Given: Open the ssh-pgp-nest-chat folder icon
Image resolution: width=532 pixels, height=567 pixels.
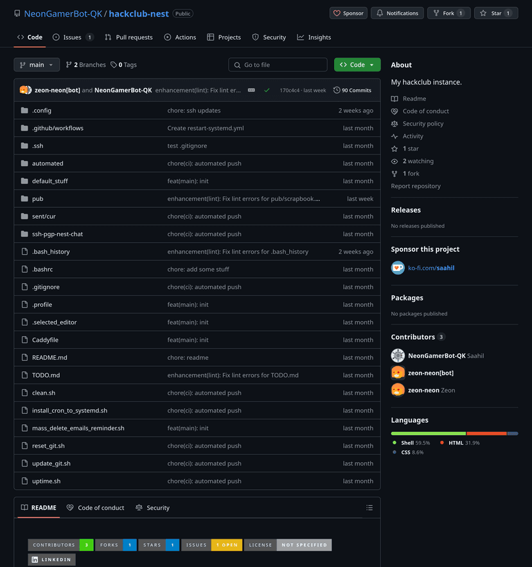Looking at the screenshot, I should (x=24, y=234).
